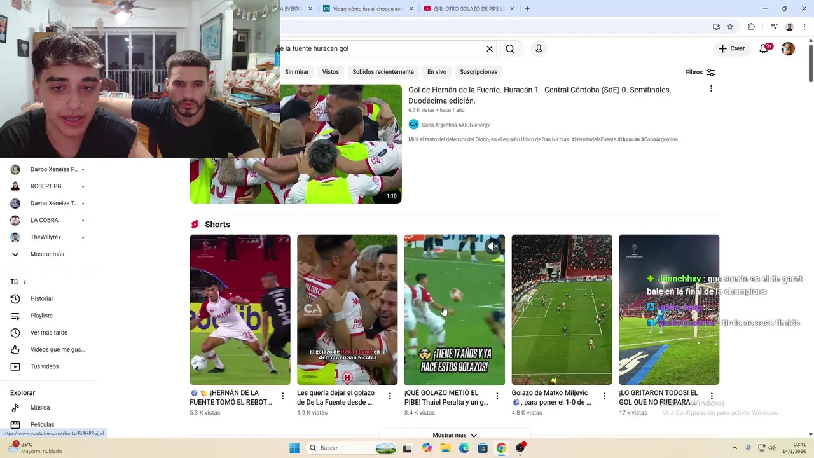Open a new browser tab
This screenshot has height=458, width=814.
click(527, 8)
